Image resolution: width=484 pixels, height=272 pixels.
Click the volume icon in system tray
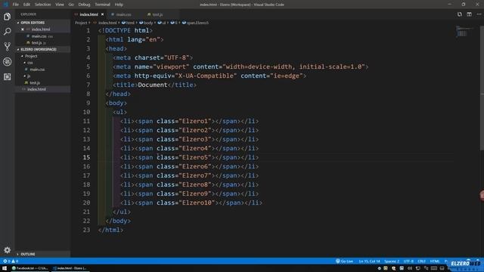point(410,268)
